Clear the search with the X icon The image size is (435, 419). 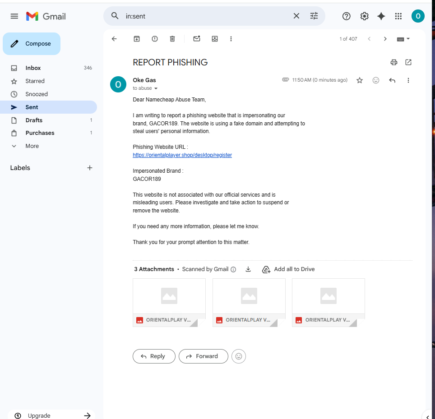[296, 16]
